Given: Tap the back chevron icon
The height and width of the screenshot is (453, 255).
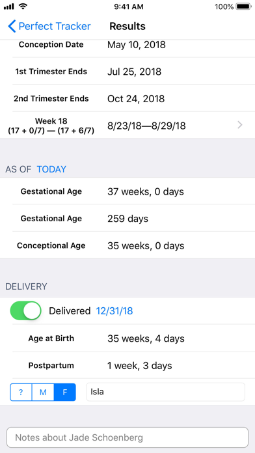Looking at the screenshot, I should pyautogui.click(x=12, y=26).
